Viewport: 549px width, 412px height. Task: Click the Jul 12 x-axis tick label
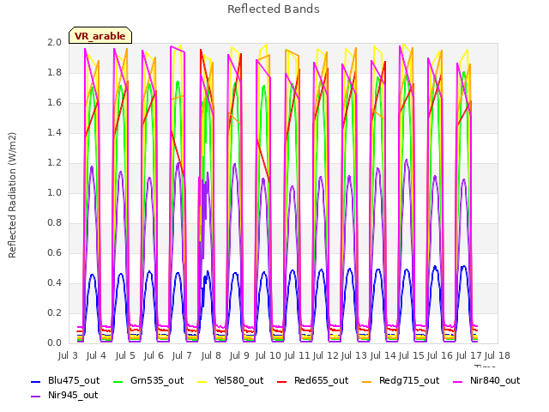pos(326,355)
